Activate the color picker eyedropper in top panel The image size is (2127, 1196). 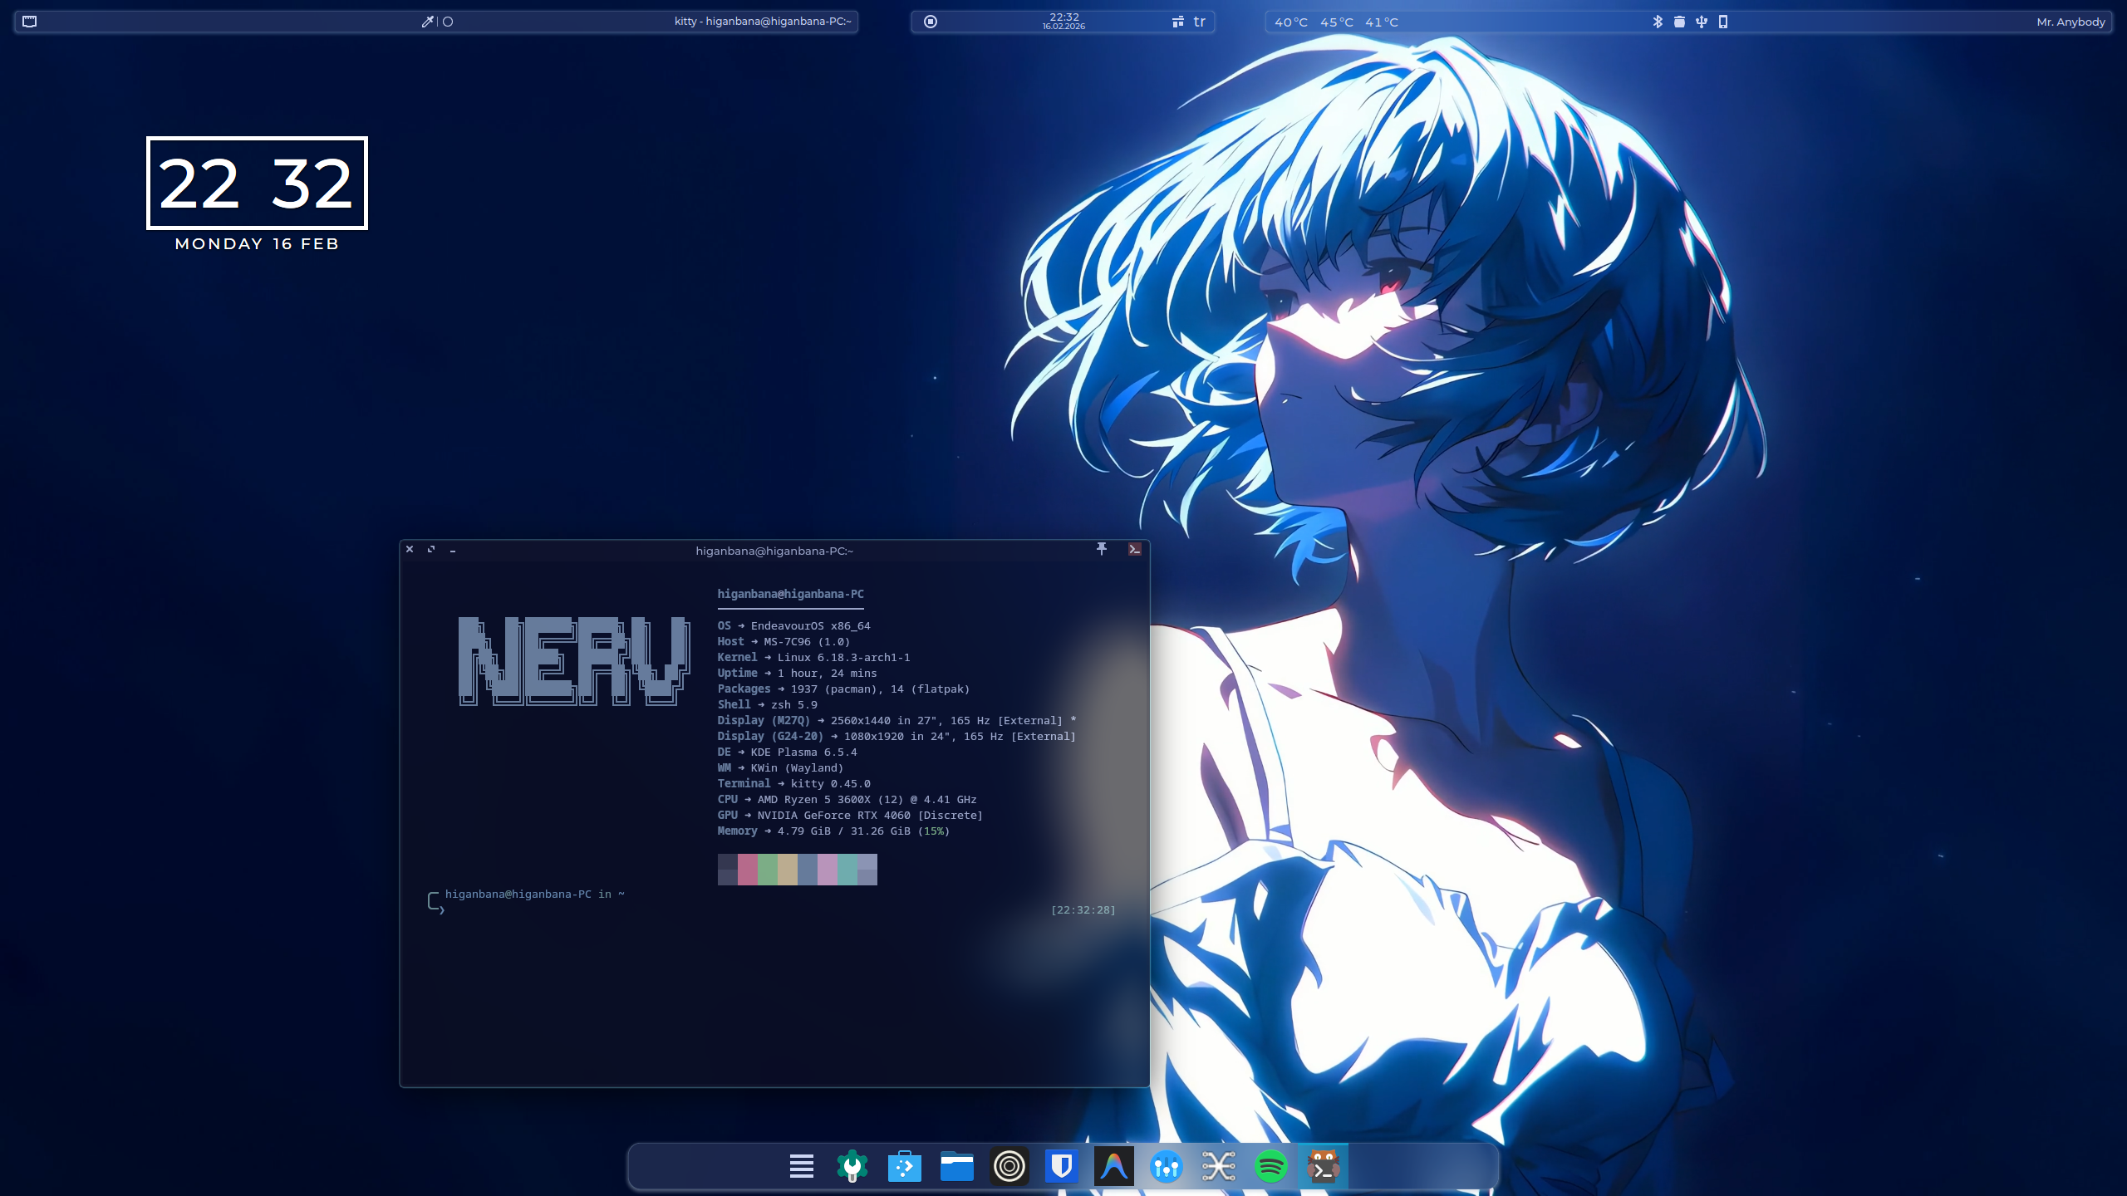pos(427,22)
